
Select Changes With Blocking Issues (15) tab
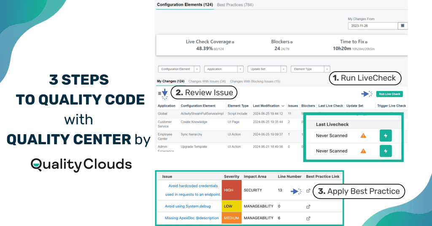coord(255,81)
